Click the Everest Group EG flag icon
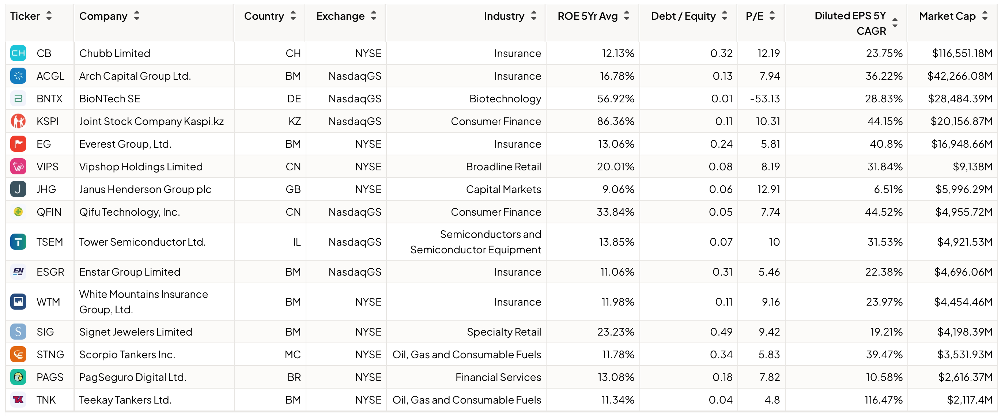The width and height of the screenshot is (1001, 416). [18, 144]
